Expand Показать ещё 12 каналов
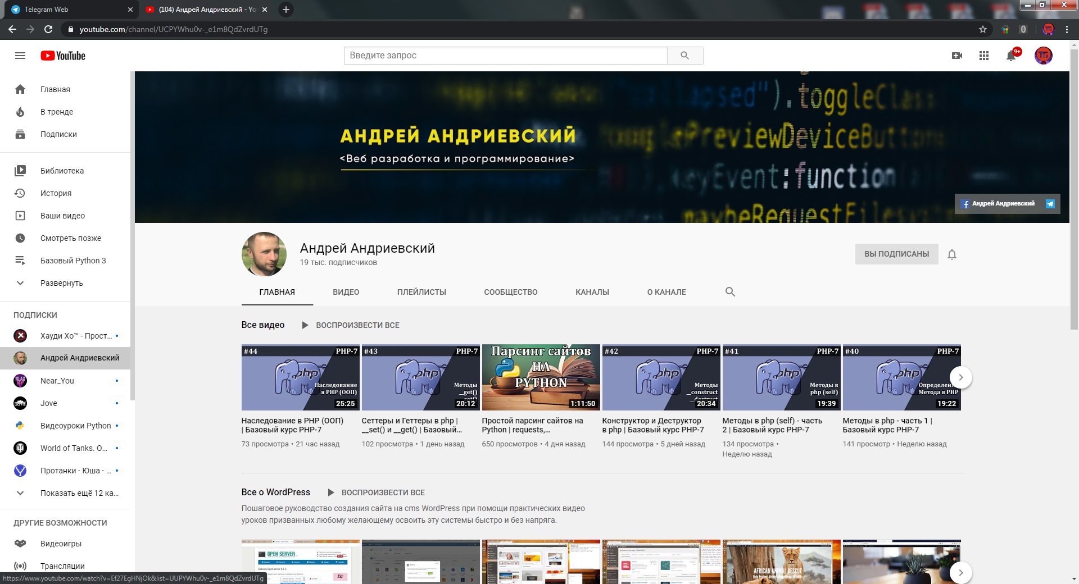Image resolution: width=1079 pixels, height=584 pixels. click(x=65, y=493)
